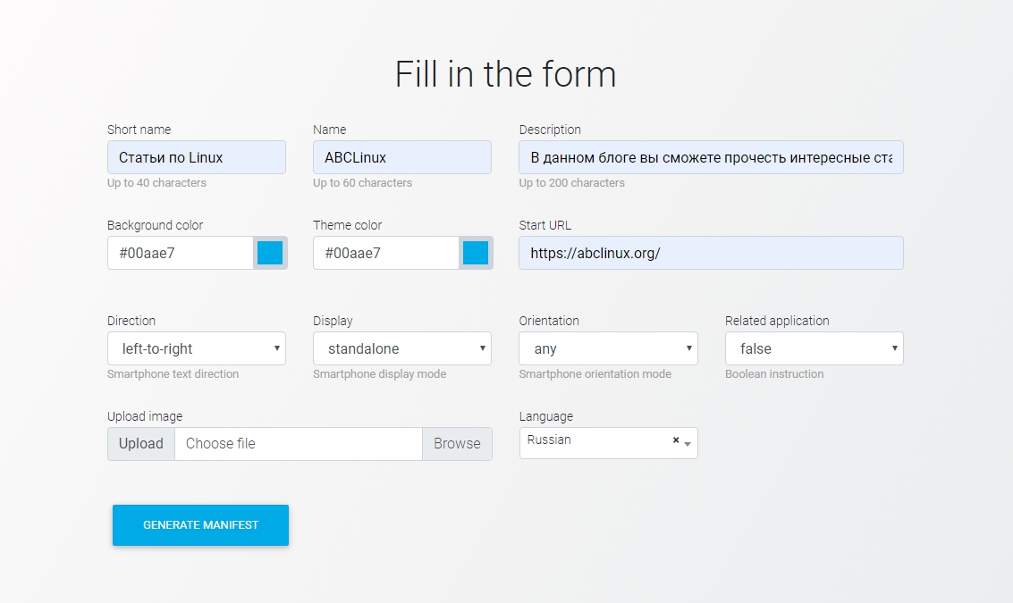1013x603 pixels.
Task: Open the Related application dropdown
Action: coord(814,348)
